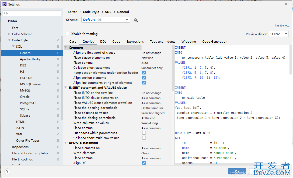The image size is (293, 178).
Task: Close the Settings dialog
Action: [286, 4]
